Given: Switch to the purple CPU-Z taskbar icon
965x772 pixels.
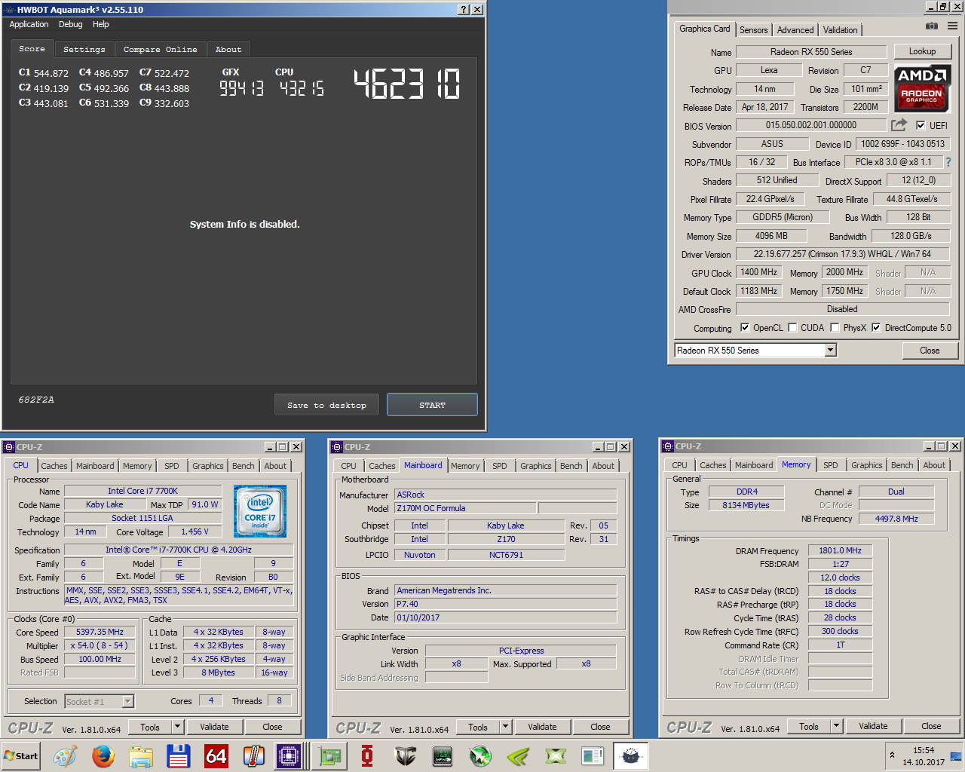Looking at the screenshot, I should (289, 755).
